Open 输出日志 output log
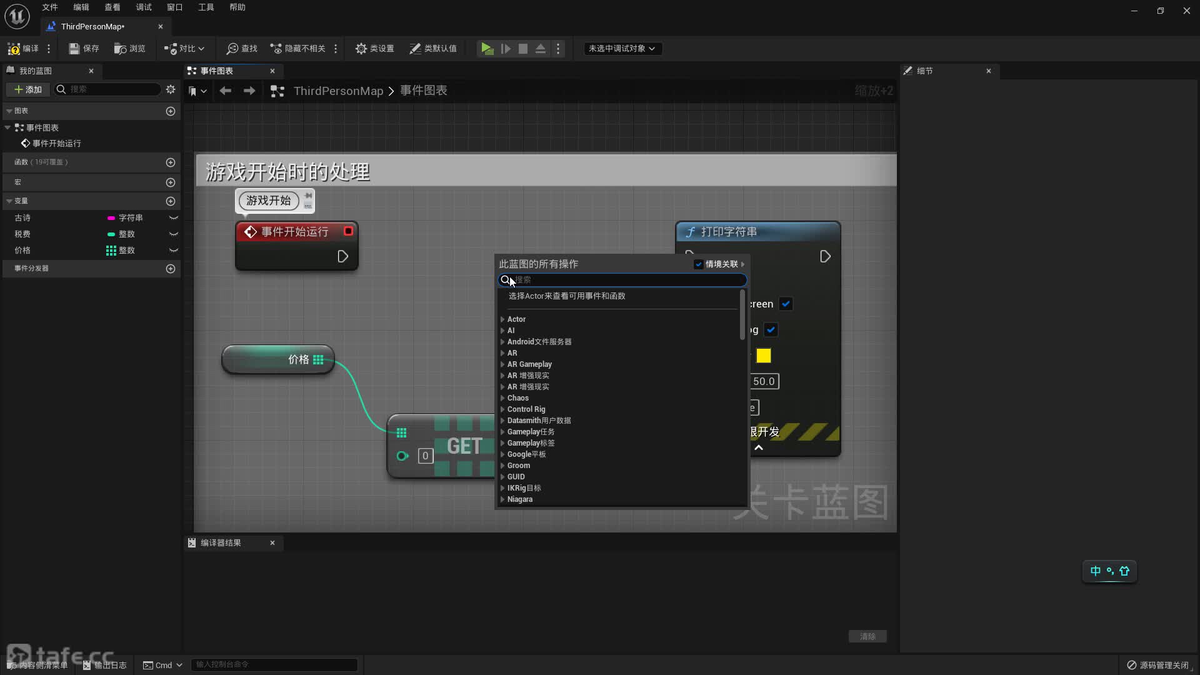This screenshot has height=675, width=1200. [x=105, y=665]
